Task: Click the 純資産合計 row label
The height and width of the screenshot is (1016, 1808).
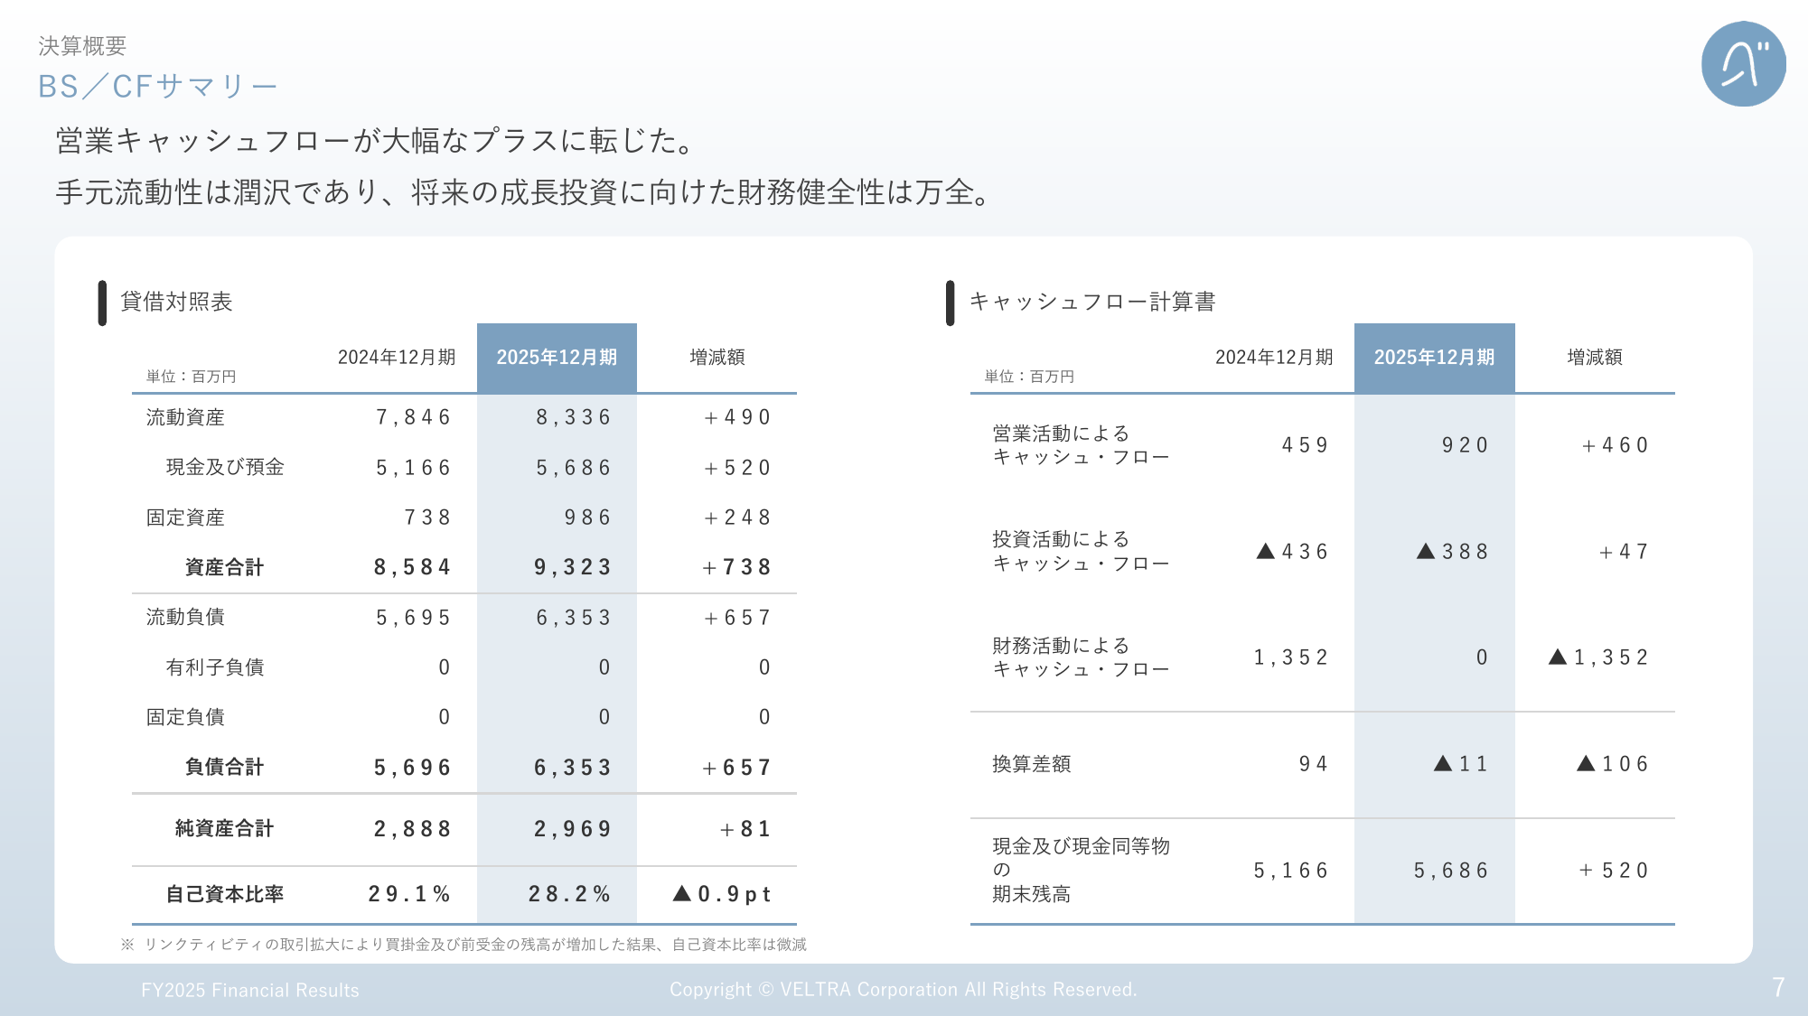Action: [x=224, y=828]
